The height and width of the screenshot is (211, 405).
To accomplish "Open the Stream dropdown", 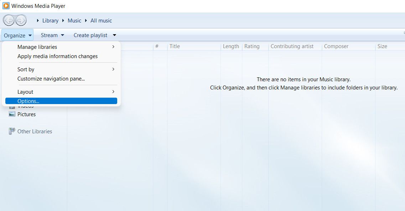I will coord(52,35).
